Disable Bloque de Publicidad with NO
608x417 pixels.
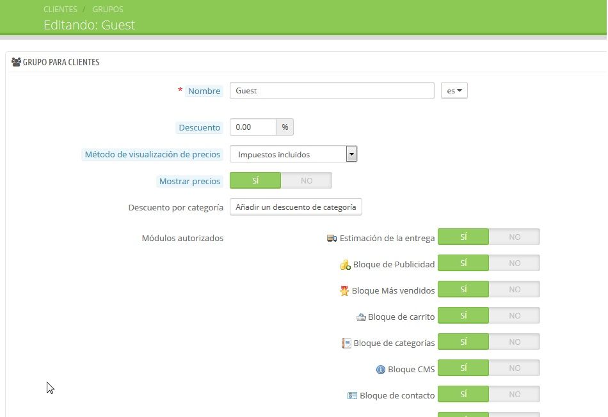[515, 263]
